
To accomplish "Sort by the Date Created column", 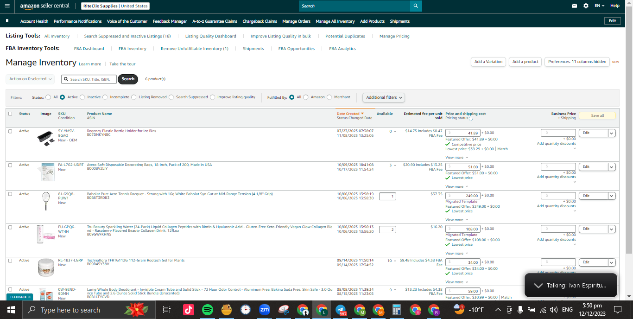I will click(350, 114).
